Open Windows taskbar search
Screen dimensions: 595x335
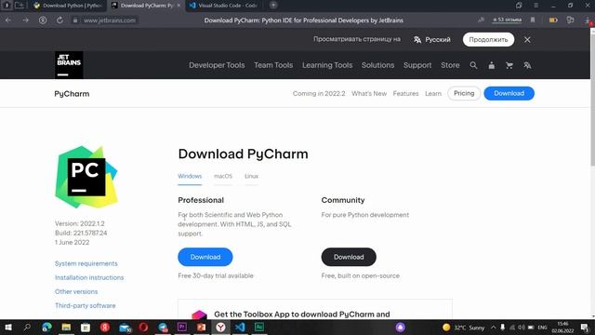click(x=27, y=327)
